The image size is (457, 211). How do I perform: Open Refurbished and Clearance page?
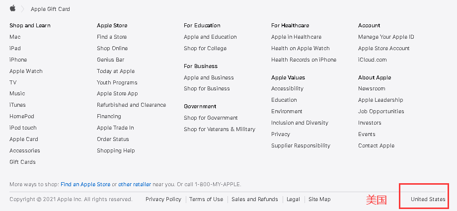point(131,105)
